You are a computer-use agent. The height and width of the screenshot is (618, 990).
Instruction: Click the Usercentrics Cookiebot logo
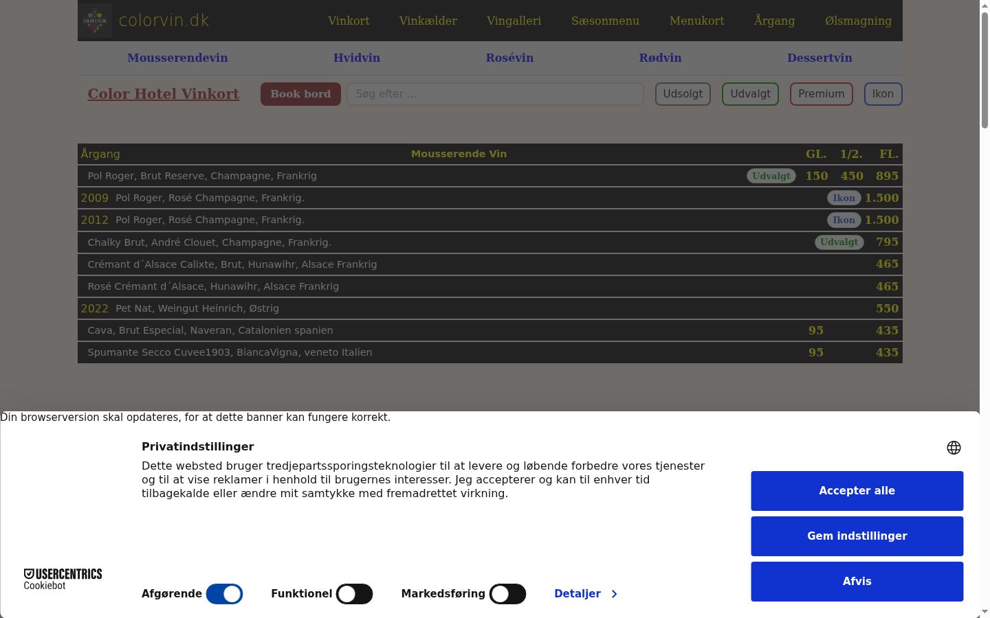coord(63,579)
